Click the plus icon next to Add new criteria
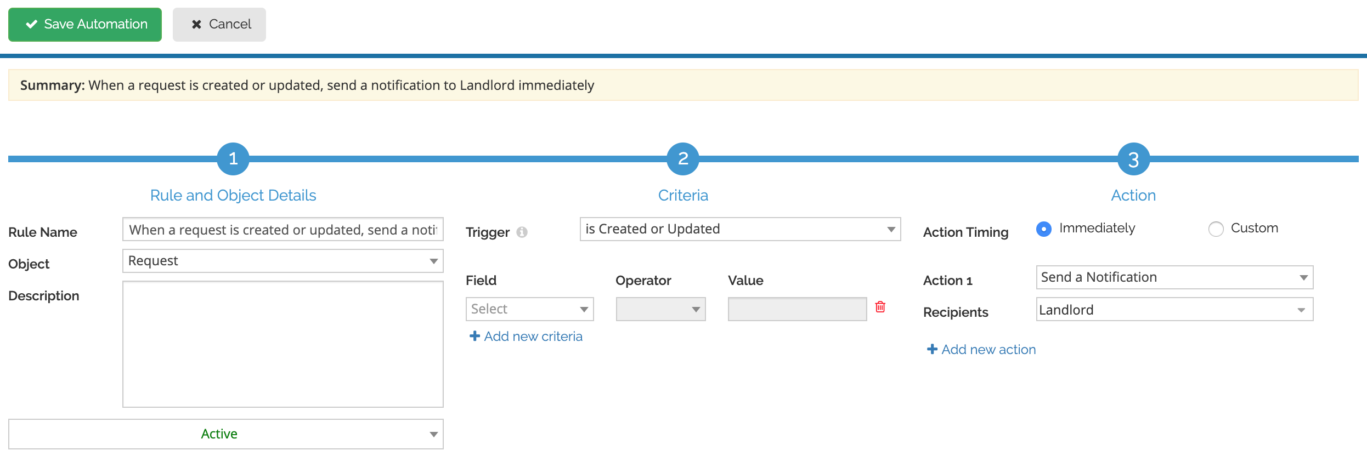Viewport: 1367px width, 456px height. [475, 335]
